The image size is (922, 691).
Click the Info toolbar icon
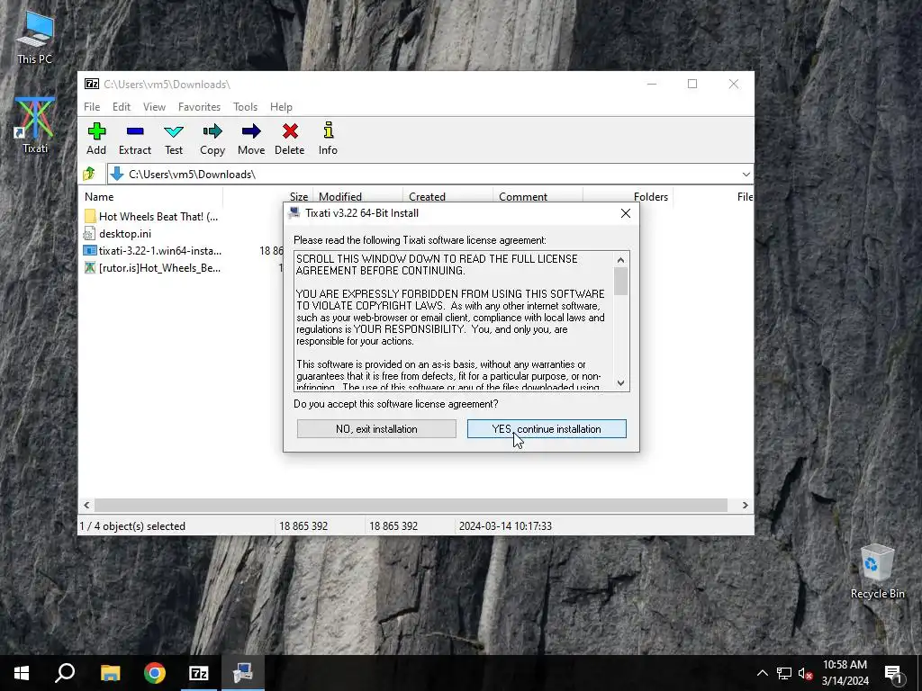[328, 139]
